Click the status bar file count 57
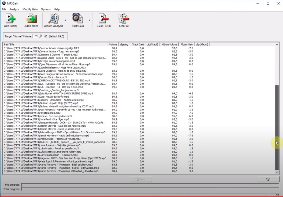283x197 pixels. 277,195
